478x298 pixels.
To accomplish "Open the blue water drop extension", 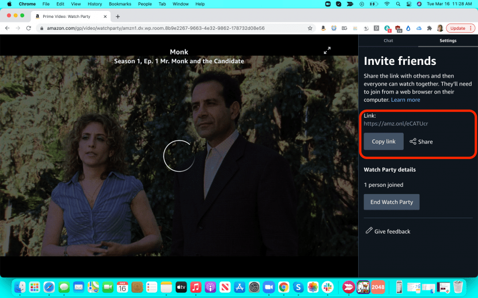I will pos(408,28).
